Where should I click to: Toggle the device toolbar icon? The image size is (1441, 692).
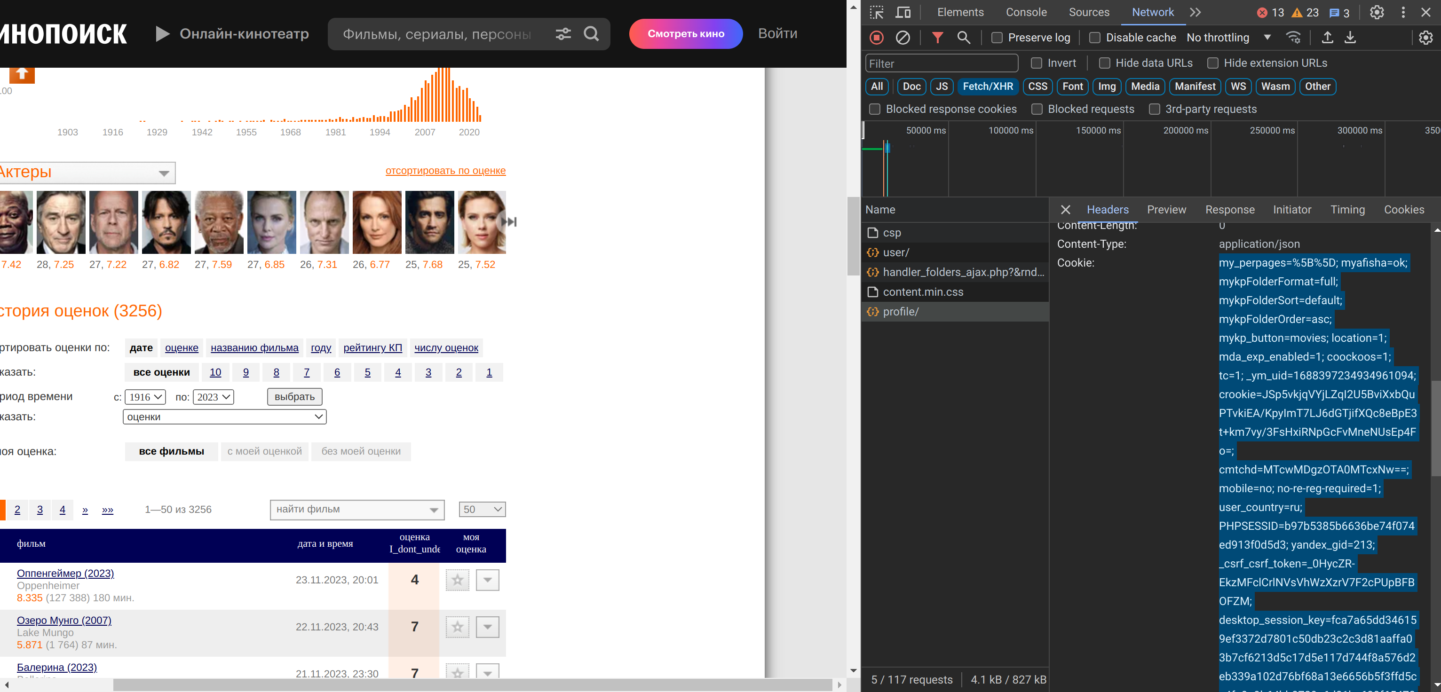pos(903,12)
